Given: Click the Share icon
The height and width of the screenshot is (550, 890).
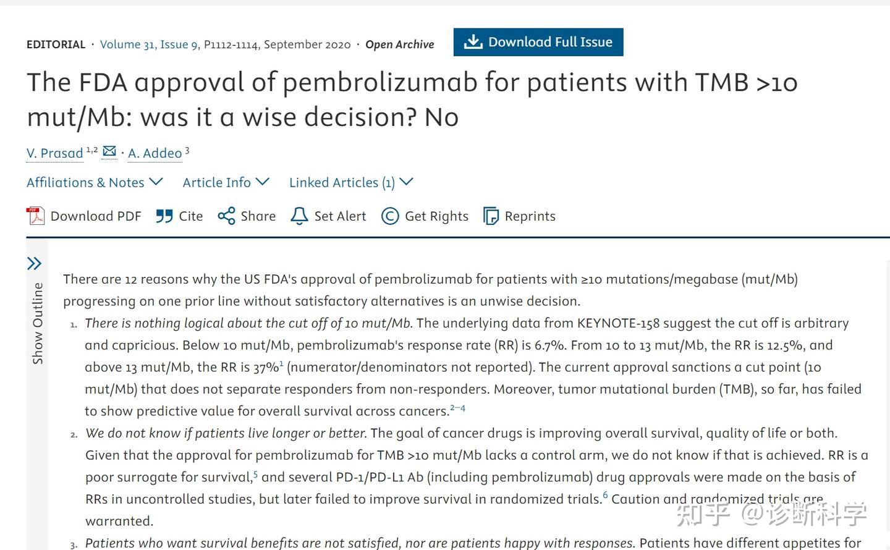Looking at the screenshot, I should 226,216.
